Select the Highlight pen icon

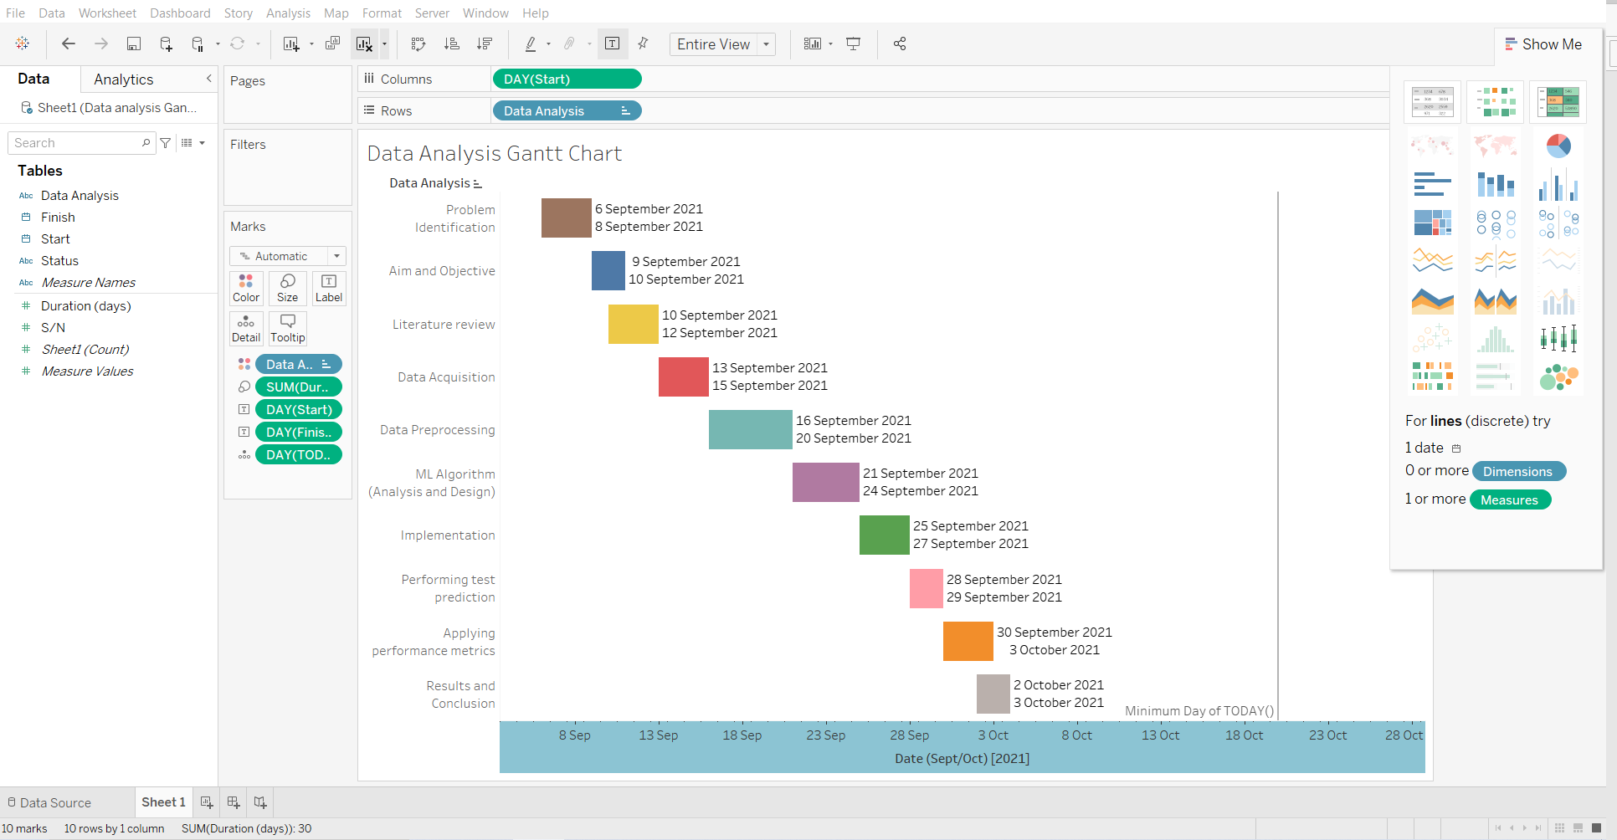coord(531,44)
